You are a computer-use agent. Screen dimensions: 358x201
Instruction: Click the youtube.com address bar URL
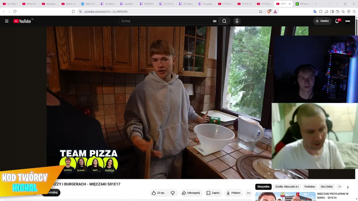(x=106, y=11)
